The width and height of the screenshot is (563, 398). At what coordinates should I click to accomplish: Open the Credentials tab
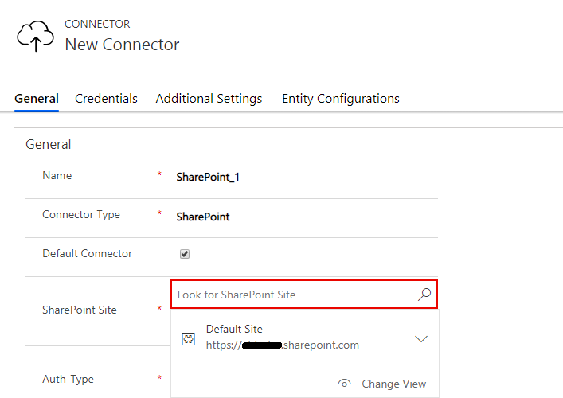click(106, 99)
